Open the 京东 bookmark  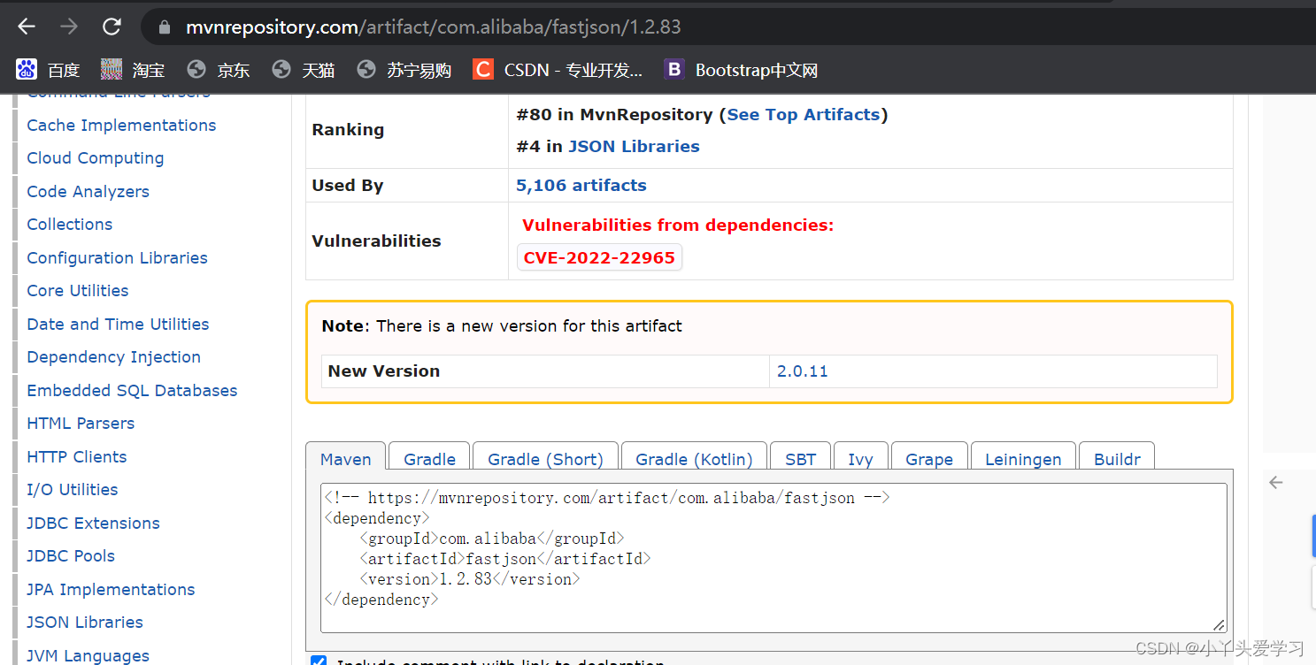point(218,70)
